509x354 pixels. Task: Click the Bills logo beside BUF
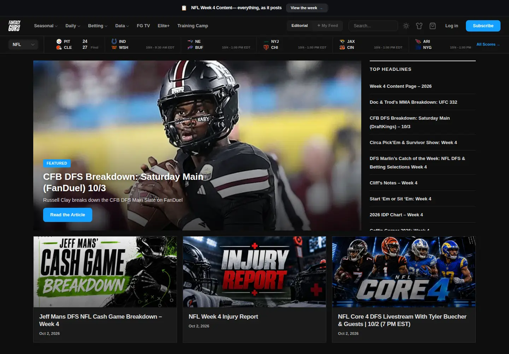190,47
